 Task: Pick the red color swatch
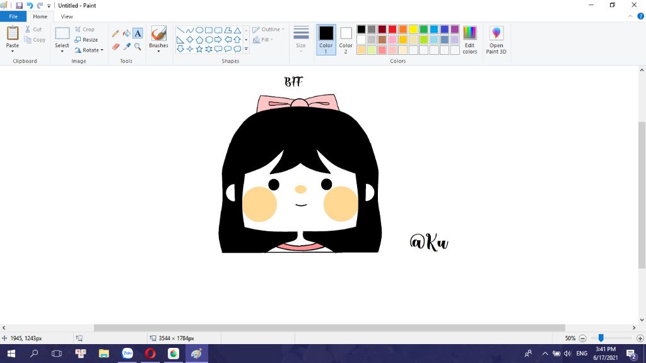pyautogui.click(x=392, y=29)
